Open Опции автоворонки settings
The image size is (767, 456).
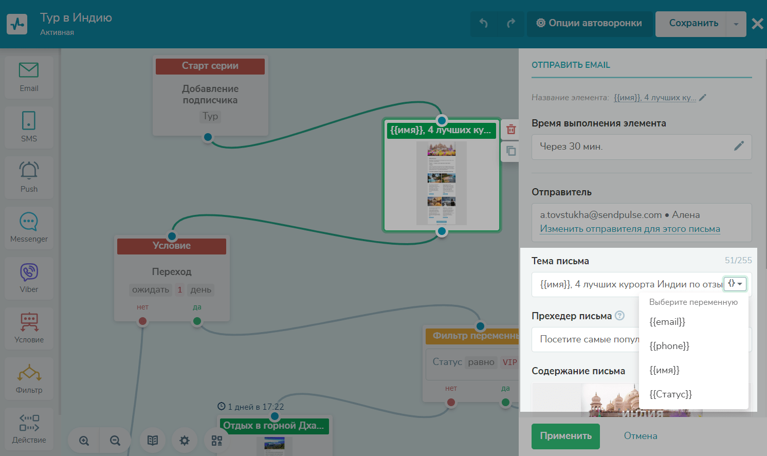tap(589, 23)
